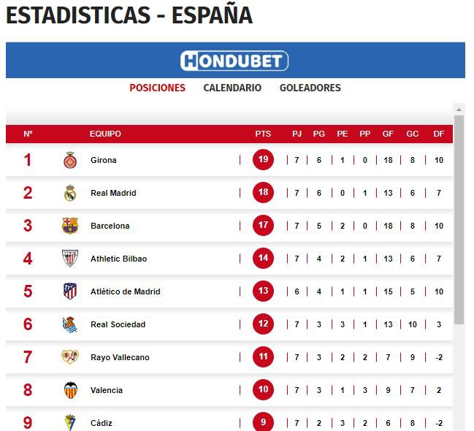Click the standings table vertical scrollbar
This screenshot has width=474, height=431.
pos(459,219)
